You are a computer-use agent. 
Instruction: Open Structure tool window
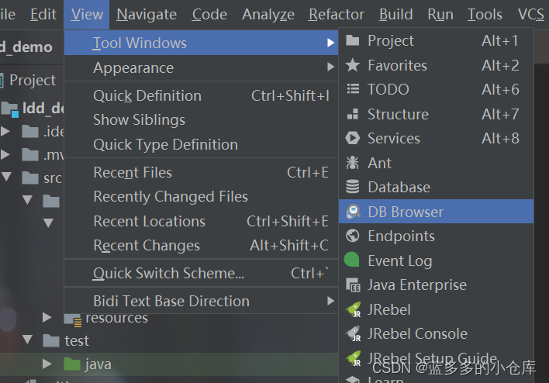click(x=436, y=114)
